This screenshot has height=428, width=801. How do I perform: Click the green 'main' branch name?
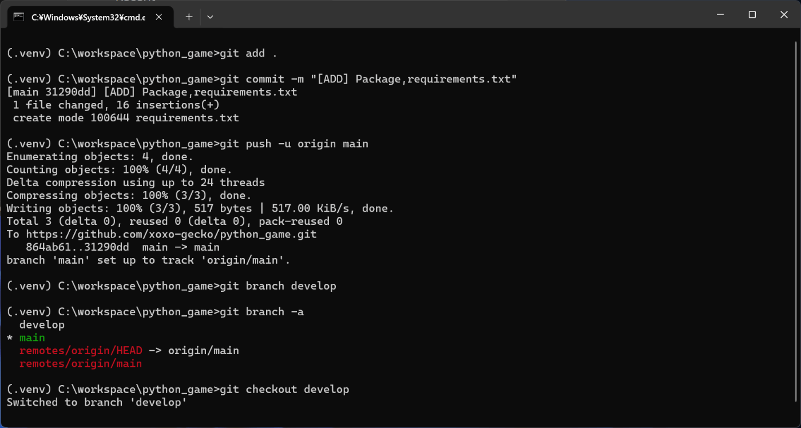coord(32,338)
